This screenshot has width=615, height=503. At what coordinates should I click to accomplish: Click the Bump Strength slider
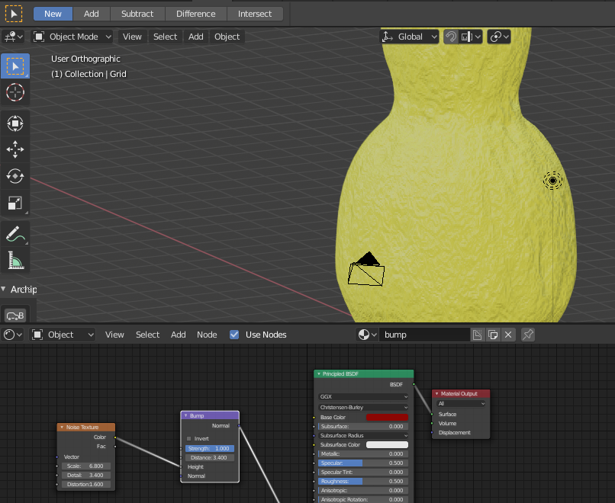210,449
